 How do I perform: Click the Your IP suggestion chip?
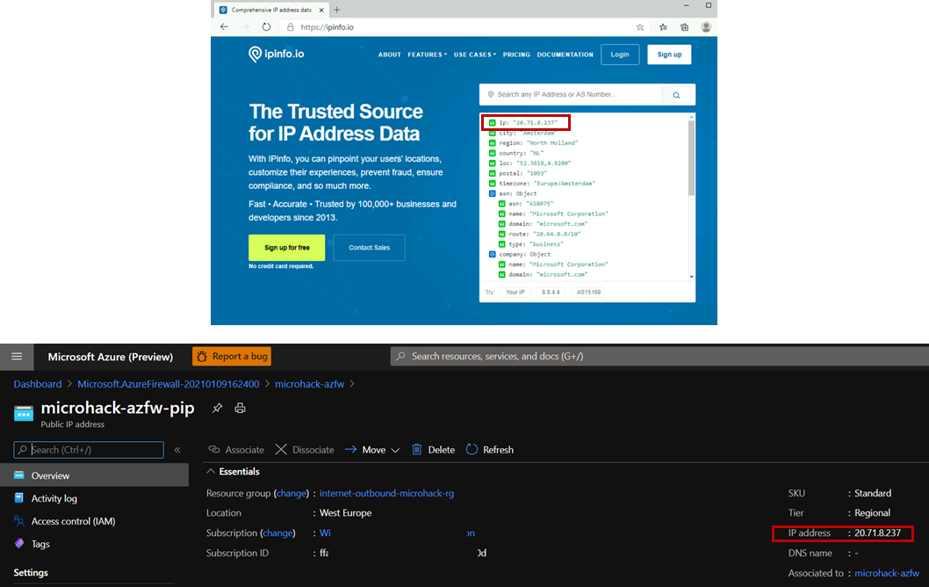point(515,293)
